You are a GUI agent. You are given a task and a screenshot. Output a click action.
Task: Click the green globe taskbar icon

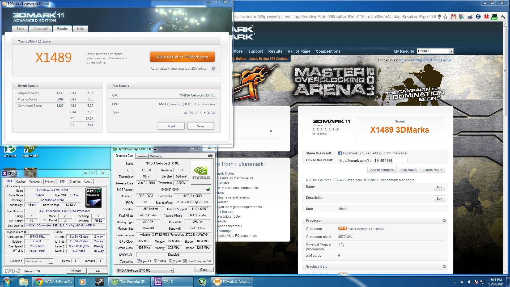coord(202,281)
